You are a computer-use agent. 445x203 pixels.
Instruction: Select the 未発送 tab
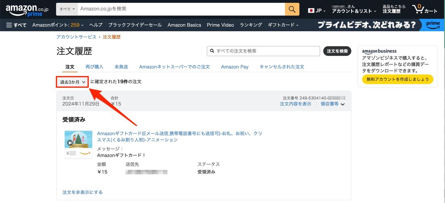(x=121, y=67)
